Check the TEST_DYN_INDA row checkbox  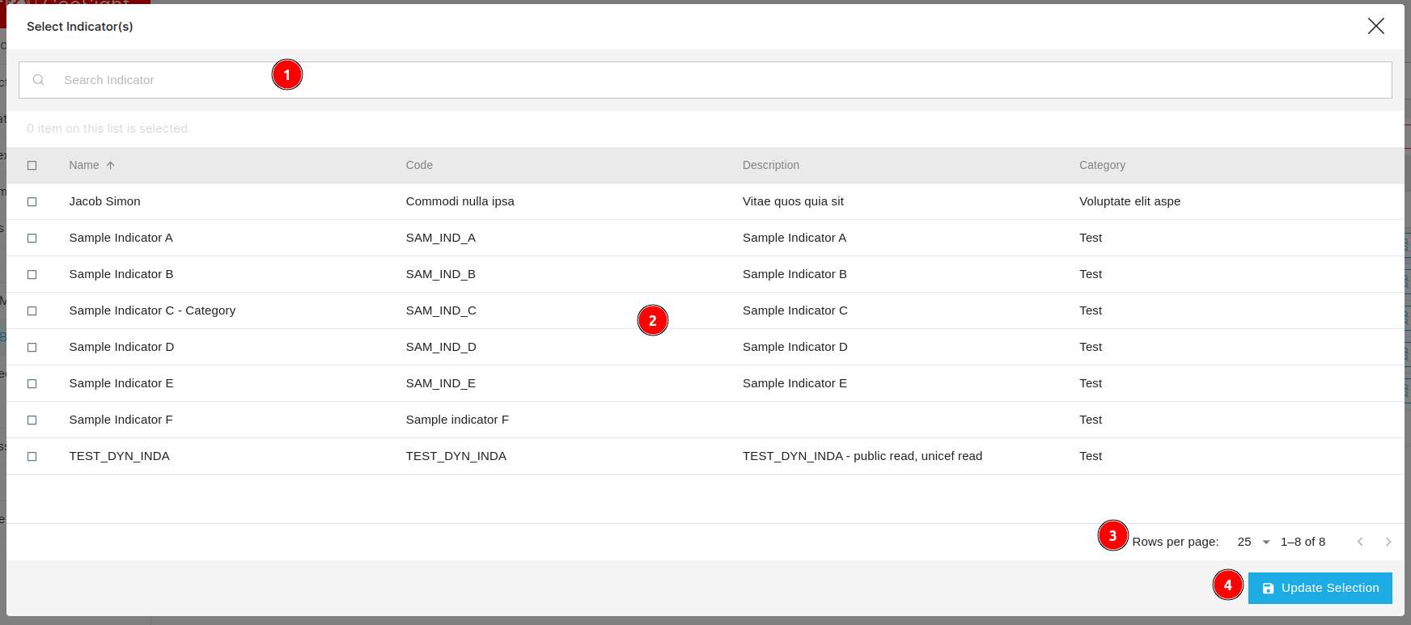point(32,456)
